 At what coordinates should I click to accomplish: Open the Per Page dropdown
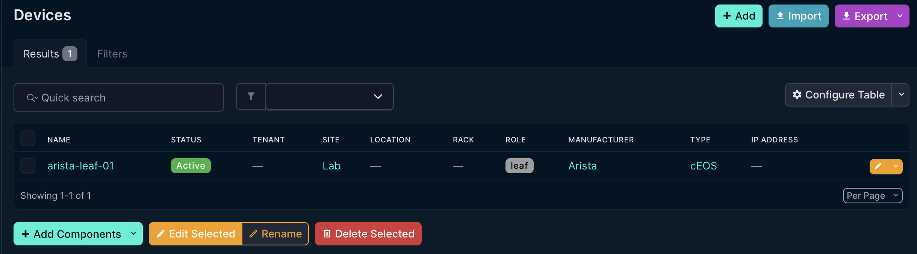click(x=873, y=195)
